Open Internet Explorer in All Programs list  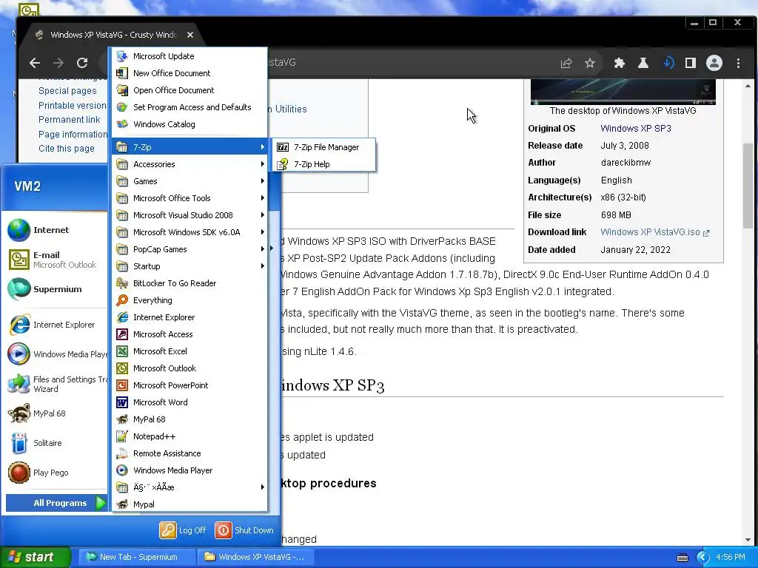click(189, 317)
